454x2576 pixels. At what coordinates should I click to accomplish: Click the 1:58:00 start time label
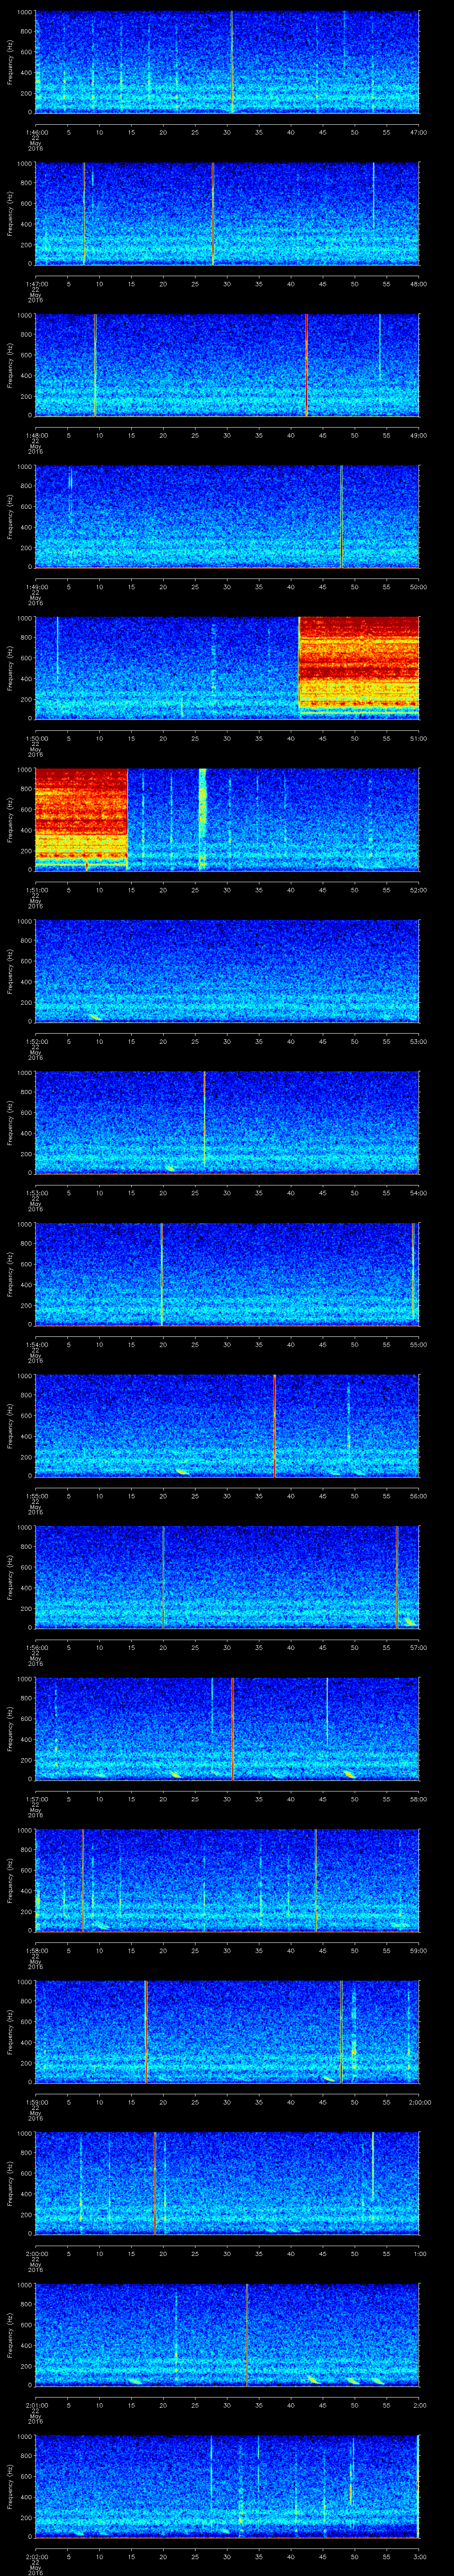(37, 1950)
